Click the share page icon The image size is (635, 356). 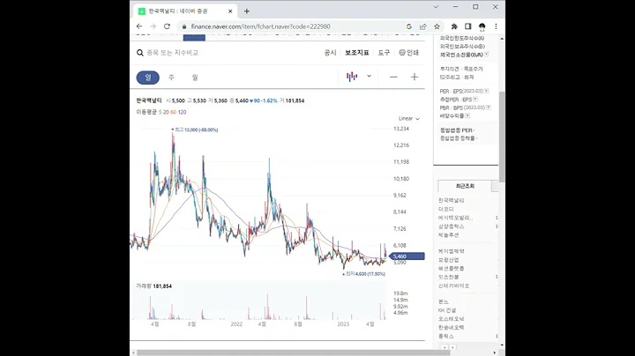tap(422, 26)
